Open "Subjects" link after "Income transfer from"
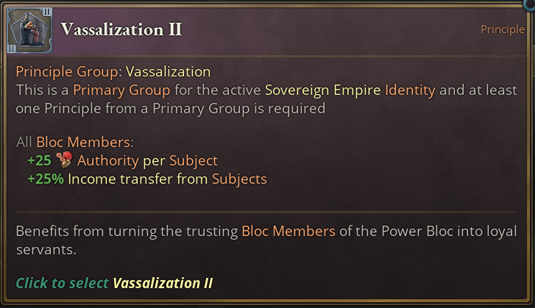Screen dimensions: 535x308 click(239, 179)
